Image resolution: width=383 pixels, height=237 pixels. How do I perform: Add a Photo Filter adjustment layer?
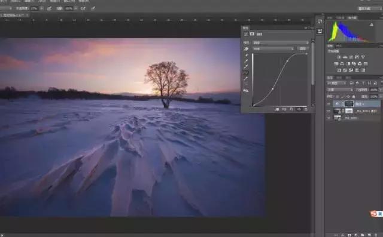pos(354,63)
